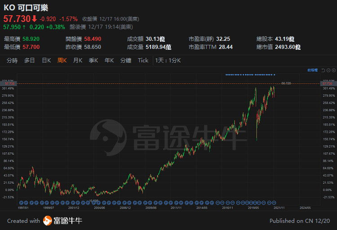
Task: Click the 1999/07 date axis label
Action: point(49,208)
